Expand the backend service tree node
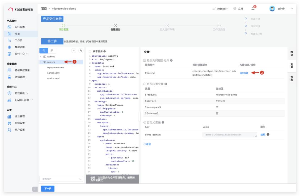Image resolution: width=300 pixels, height=196 pixels. pos(41,57)
